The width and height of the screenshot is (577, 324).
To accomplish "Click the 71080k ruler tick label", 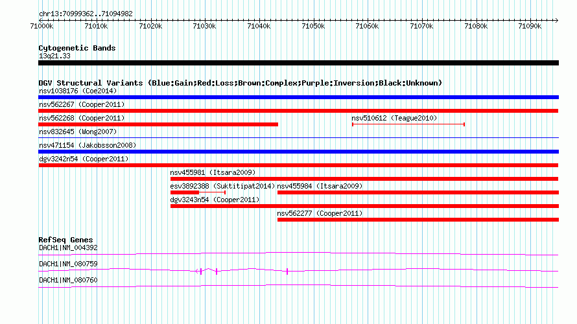I will [x=476, y=26].
